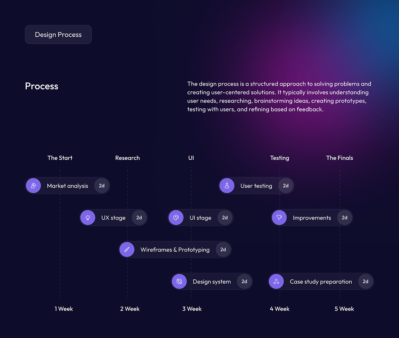Click the 1 Week timeline marker
This screenshot has height=338, width=399.
pos(64,309)
